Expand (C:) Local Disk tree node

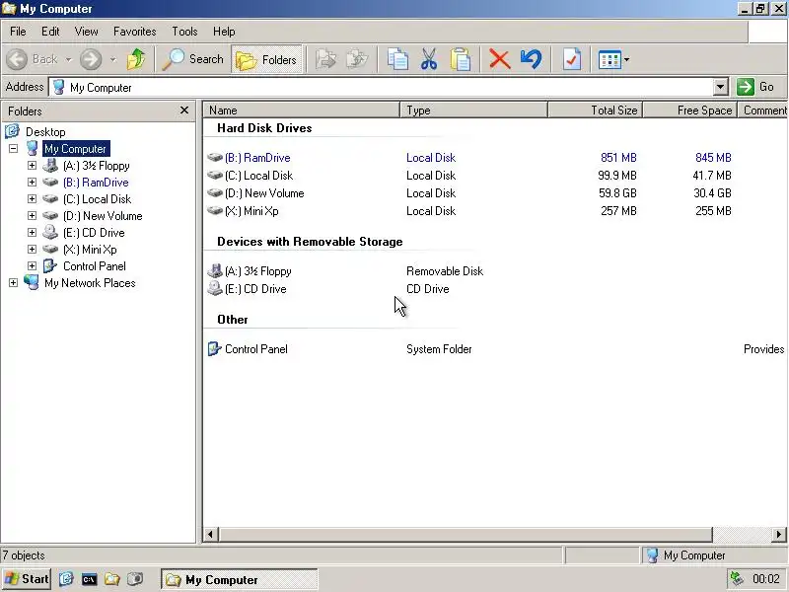(32, 199)
